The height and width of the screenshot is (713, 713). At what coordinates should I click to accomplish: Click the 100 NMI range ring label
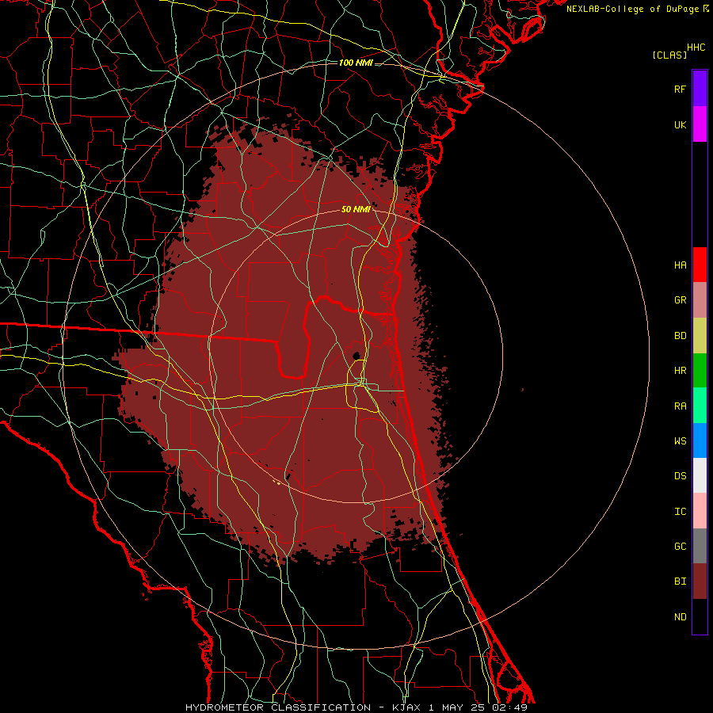click(356, 63)
